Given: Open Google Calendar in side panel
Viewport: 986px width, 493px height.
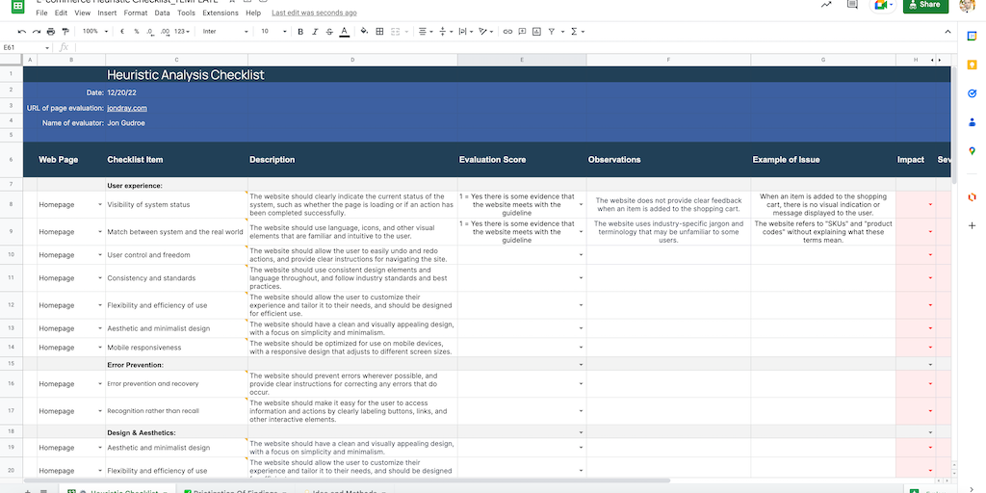Looking at the screenshot, I should tap(972, 36).
